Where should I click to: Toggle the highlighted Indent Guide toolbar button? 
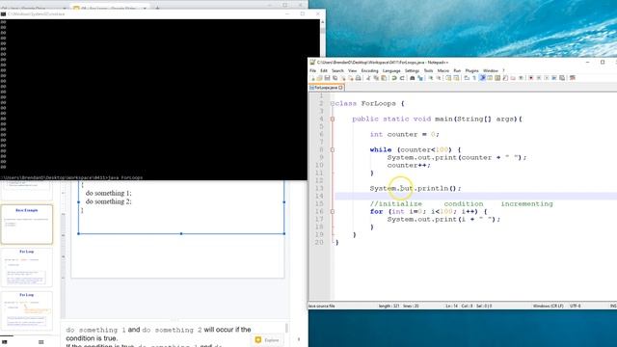(x=482, y=78)
